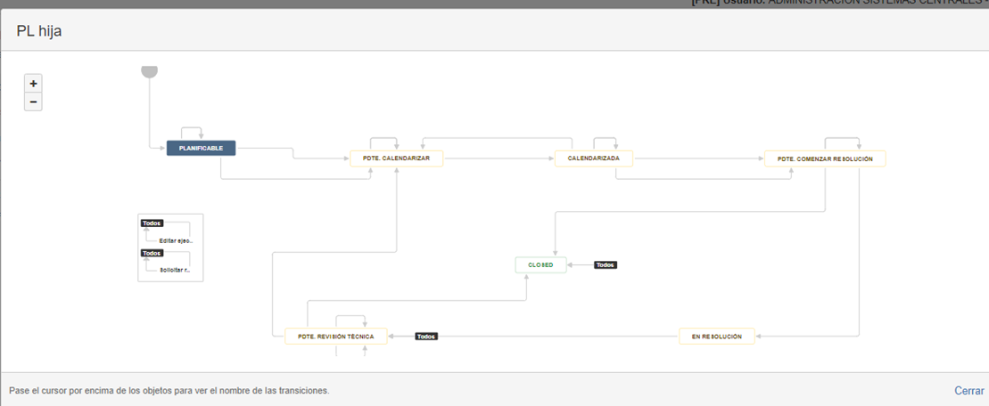Select the CLOSED status node

[x=540, y=265]
